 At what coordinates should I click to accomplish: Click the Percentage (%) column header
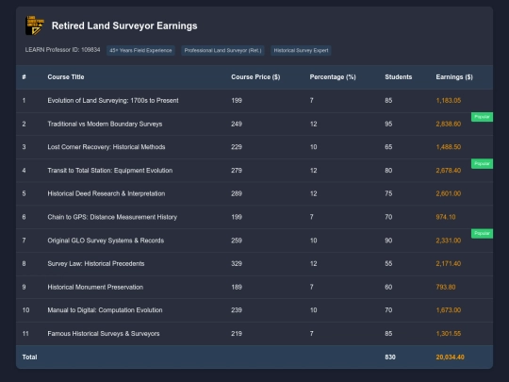pyautogui.click(x=333, y=77)
